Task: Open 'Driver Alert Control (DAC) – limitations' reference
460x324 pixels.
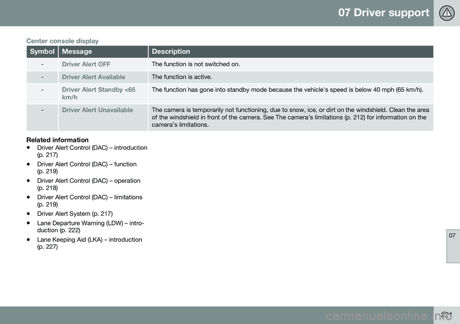Action: 90,201
